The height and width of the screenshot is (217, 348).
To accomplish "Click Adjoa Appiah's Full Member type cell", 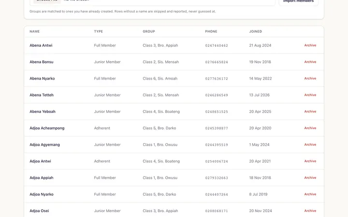I will click(x=105, y=177).
